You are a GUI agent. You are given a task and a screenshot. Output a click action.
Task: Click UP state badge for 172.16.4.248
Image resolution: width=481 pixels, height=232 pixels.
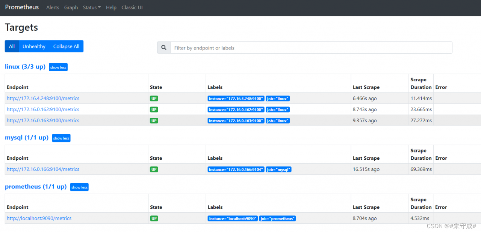tap(154, 99)
